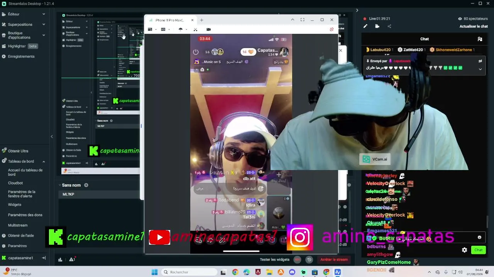Open the layout dropdown arrow

[156, 30]
